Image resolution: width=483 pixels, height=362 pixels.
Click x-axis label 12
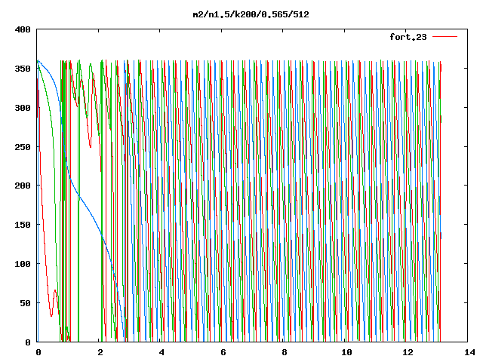click(408, 352)
